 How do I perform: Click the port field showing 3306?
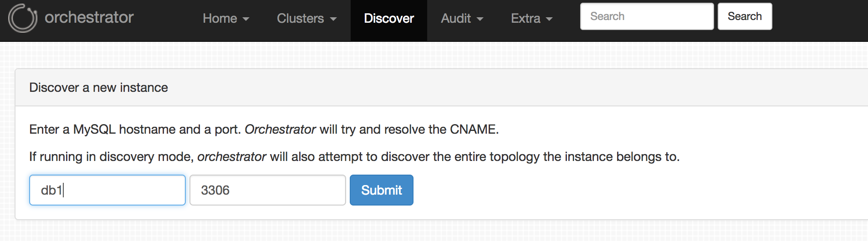267,190
